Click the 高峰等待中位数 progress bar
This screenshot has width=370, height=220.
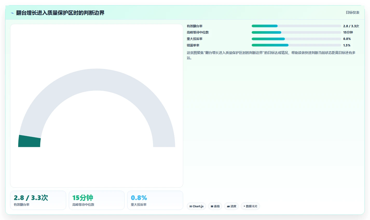pos(296,32)
